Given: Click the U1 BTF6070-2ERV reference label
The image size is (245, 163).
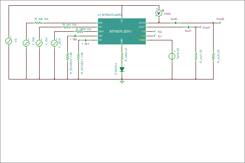Looking at the screenshot, I should tap(110, 15).
